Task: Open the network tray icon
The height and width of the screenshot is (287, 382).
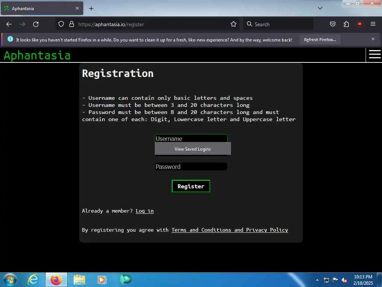Action: pos(326,280)
